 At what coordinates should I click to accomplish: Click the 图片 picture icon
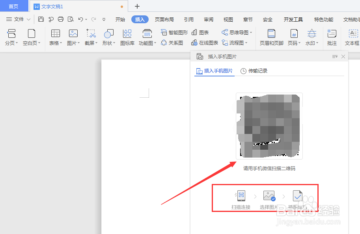73,33
